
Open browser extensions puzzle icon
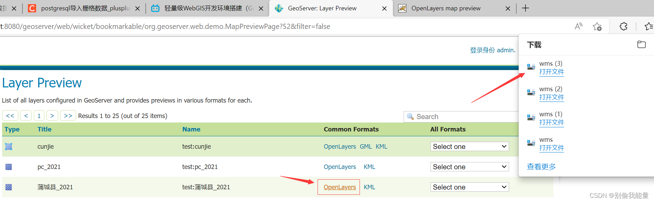tap(623, 26)
